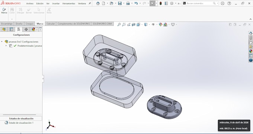Collapse pruevas Ens1 Configuraciones tree node

[2, 42]
